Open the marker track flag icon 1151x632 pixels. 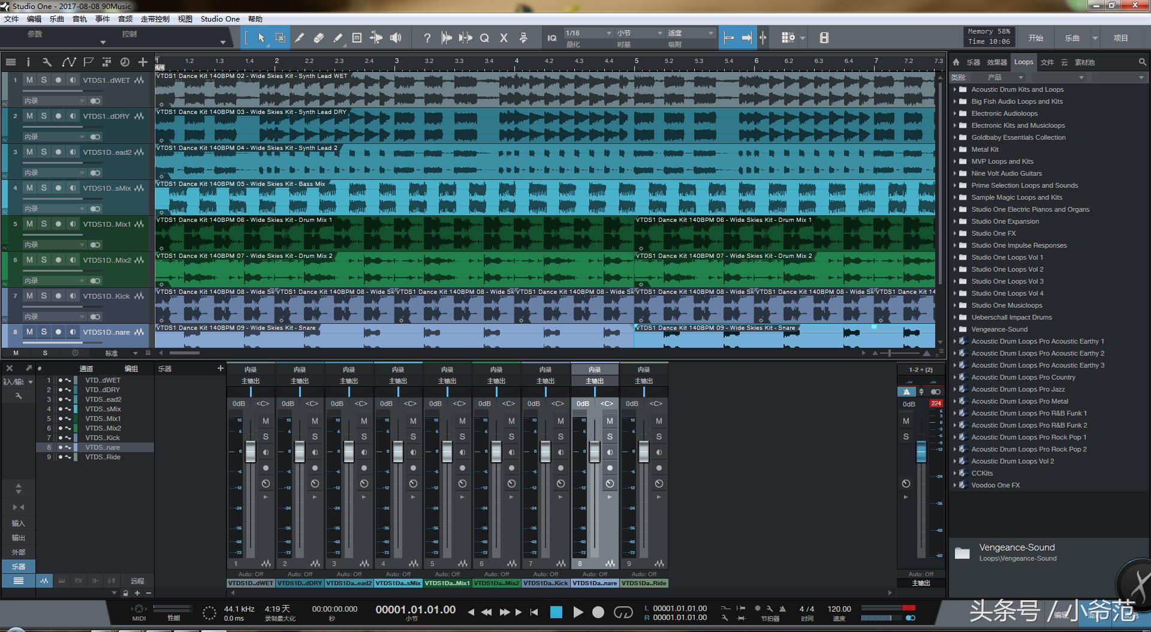point(88,62)
